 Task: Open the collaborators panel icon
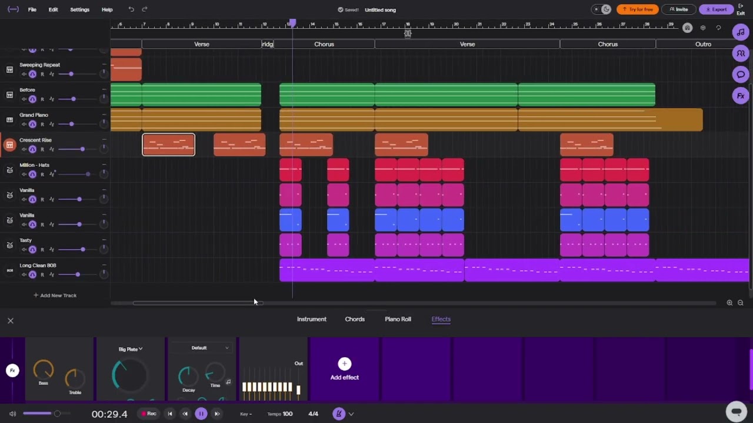point(741,53)
